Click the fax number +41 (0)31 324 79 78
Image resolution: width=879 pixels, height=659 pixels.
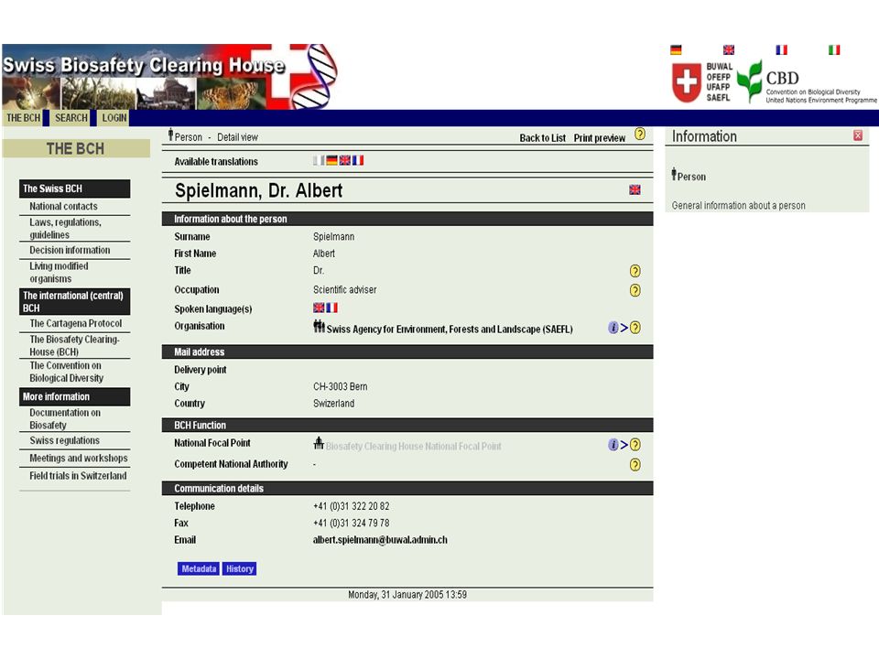pyautogui.click(x=352, y=523)
